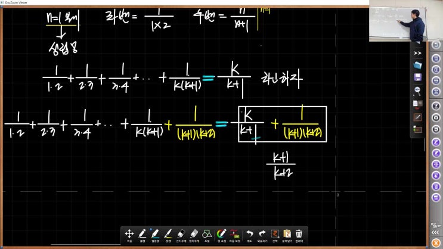Activate the area eraser tool

click(195, 234)
